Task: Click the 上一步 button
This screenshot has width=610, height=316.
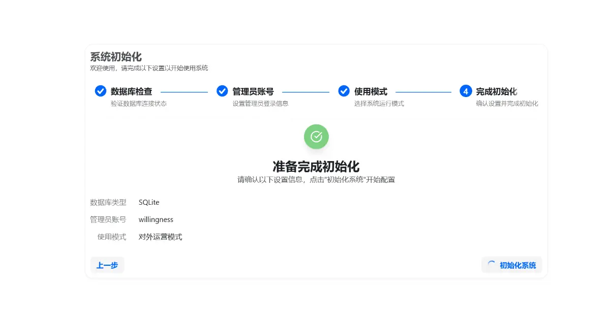Action: click(107, 265)
